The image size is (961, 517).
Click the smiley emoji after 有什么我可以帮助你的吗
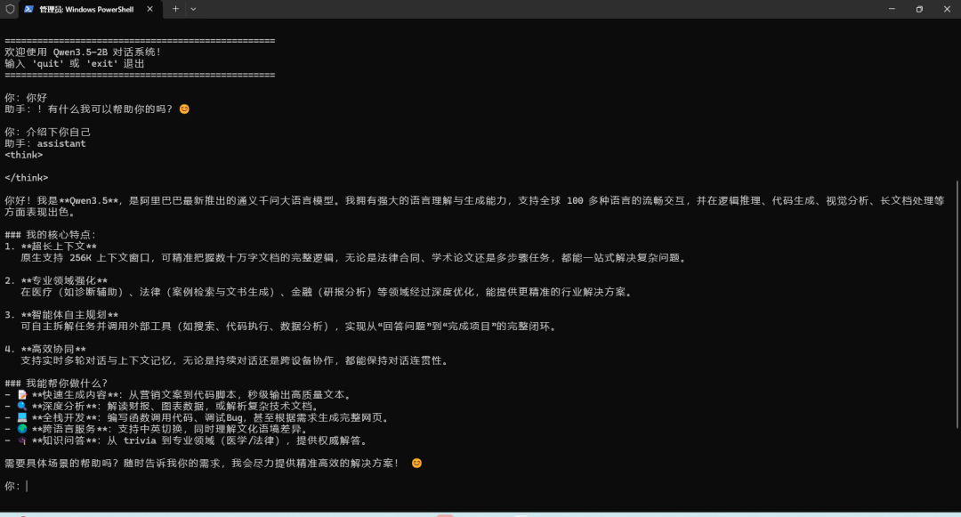(184, 109)
